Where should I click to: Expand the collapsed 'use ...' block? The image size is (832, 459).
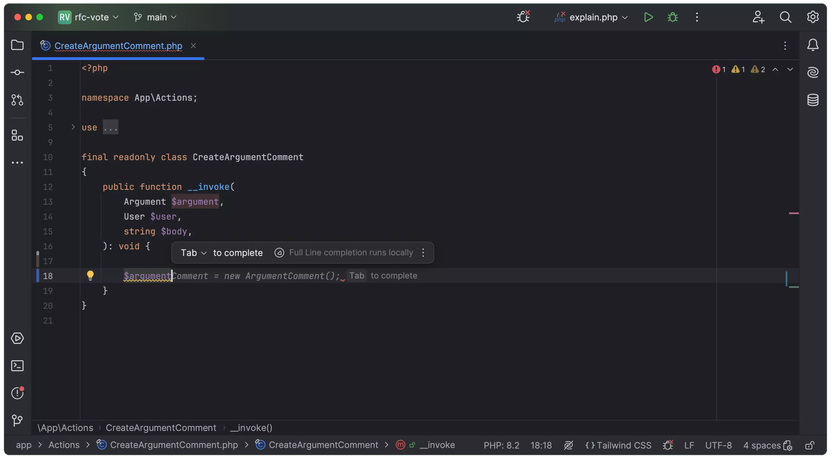(x=72, y=127)
